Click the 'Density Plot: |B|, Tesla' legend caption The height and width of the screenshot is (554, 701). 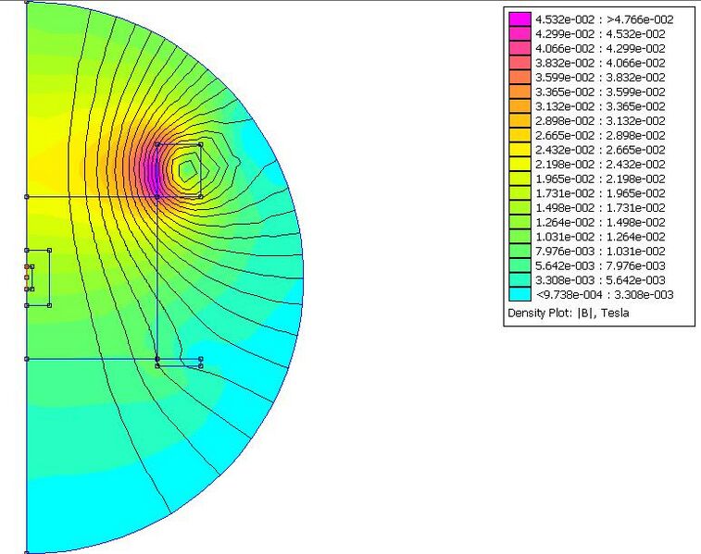coord(566,313)
